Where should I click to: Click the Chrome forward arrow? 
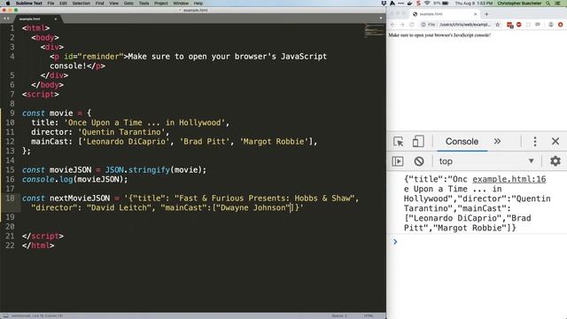click(402, 25)
